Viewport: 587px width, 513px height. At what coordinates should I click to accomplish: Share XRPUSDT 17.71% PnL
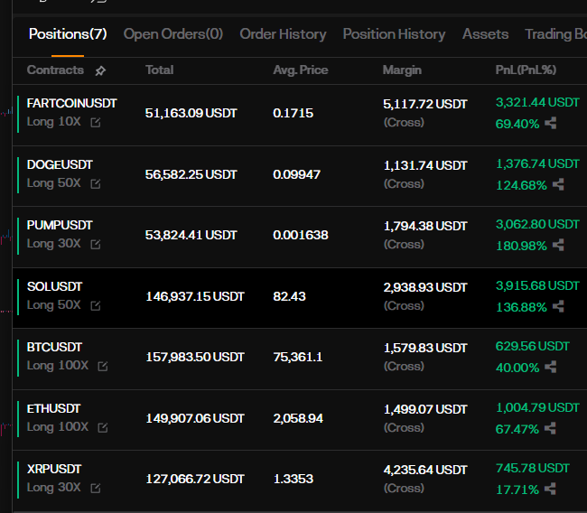coord(550,489)
